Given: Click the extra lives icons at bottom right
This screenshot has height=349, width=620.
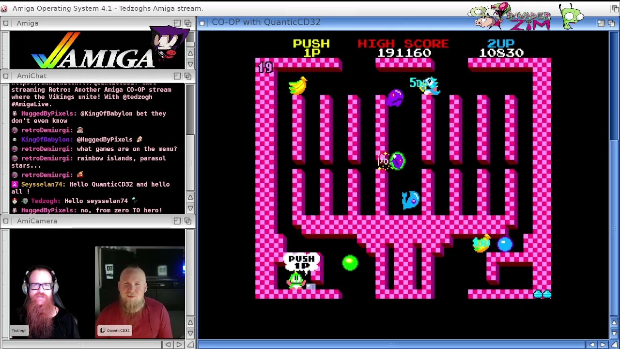Looking at the screenshot, I should pos(542,294).
